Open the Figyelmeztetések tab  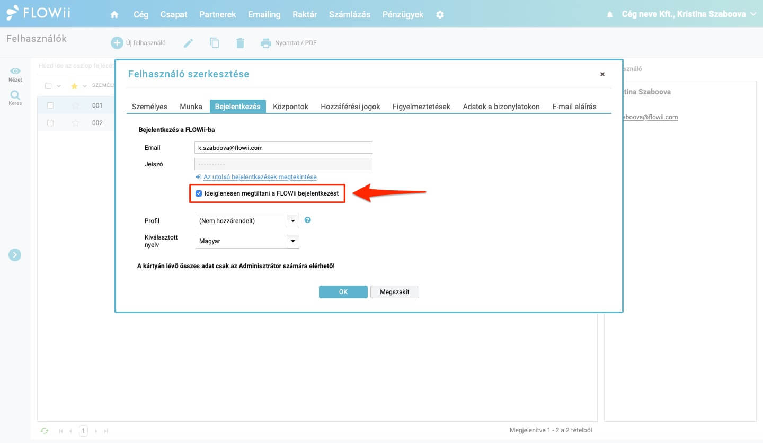pyautogui.click(x=421, y=107)
